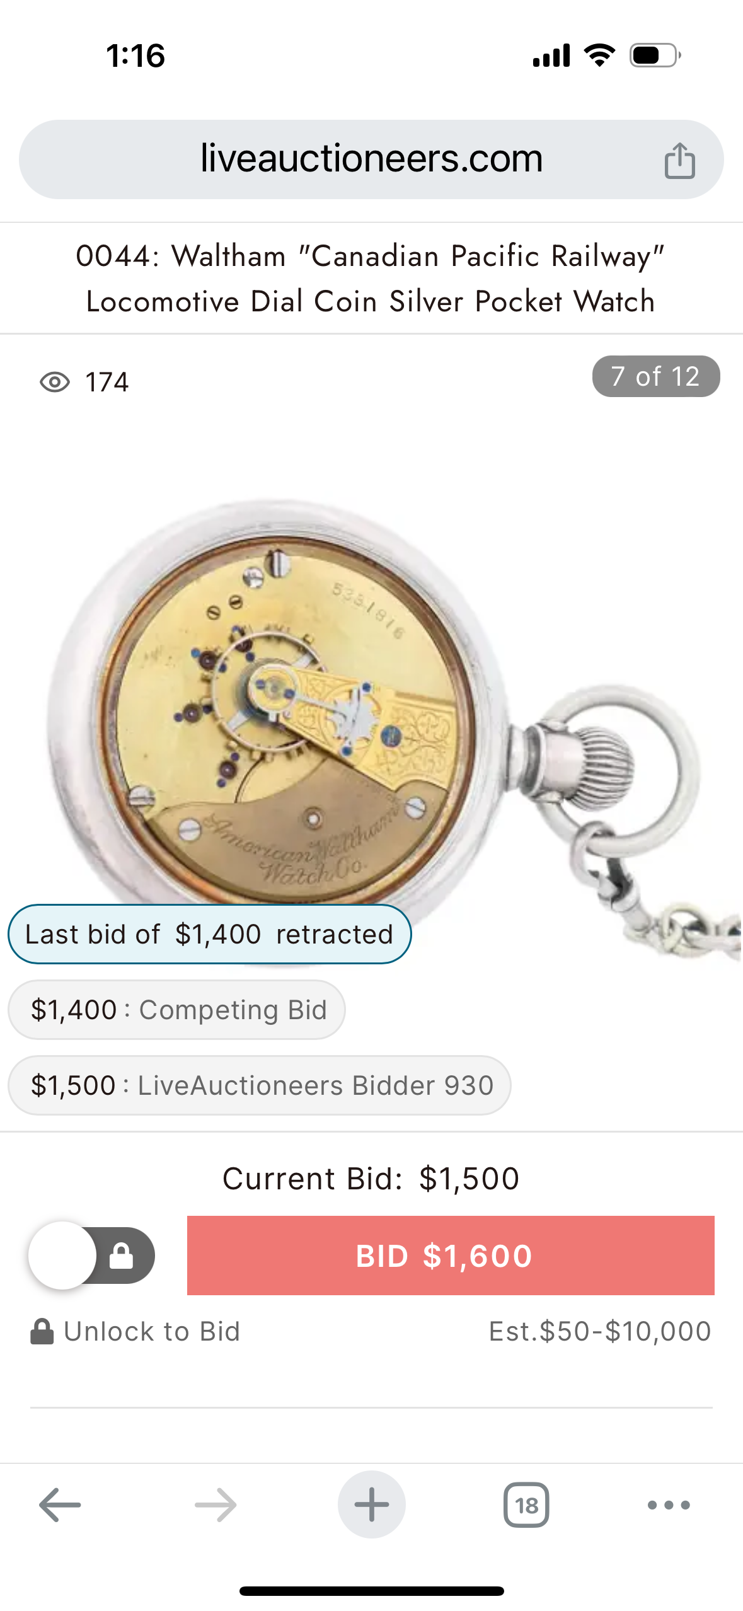Tap the Last bid retracted notice
This screenshot has height=1611, width=743.
pyautogui.click(x=209, y=934)
